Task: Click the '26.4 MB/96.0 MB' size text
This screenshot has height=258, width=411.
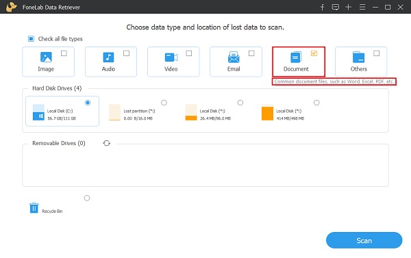Action: (215, 118)
